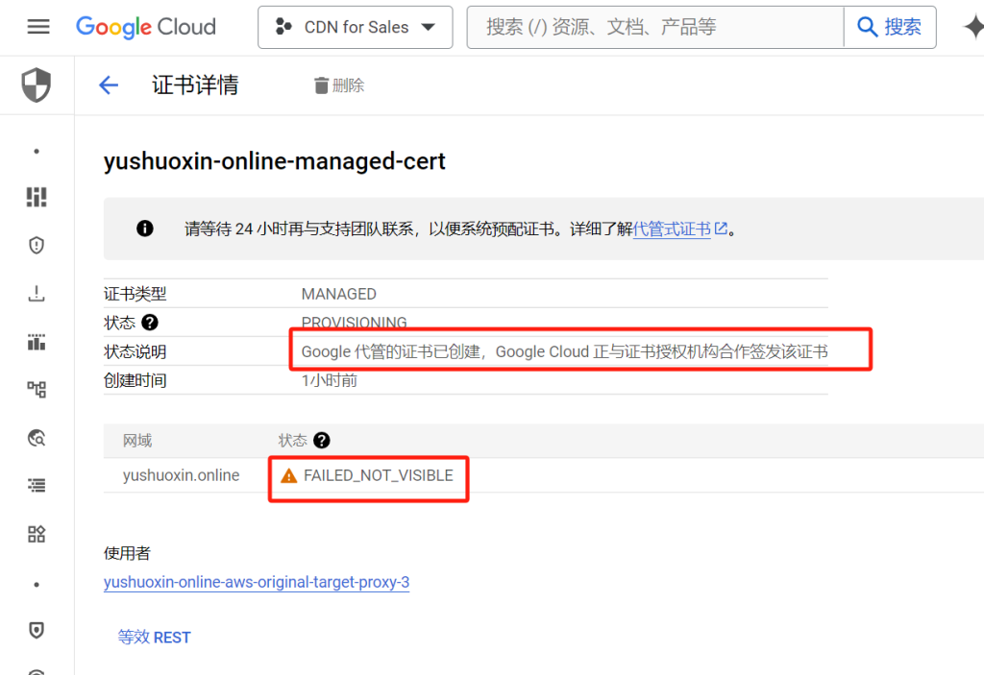
Task: Click the Google Cloud logo
Action: coord(146,27)
